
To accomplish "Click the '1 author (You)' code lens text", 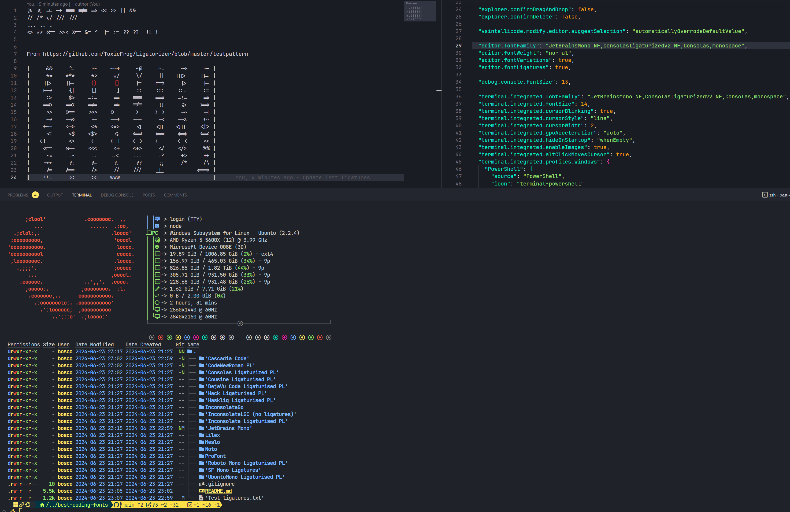I will 85,4.
